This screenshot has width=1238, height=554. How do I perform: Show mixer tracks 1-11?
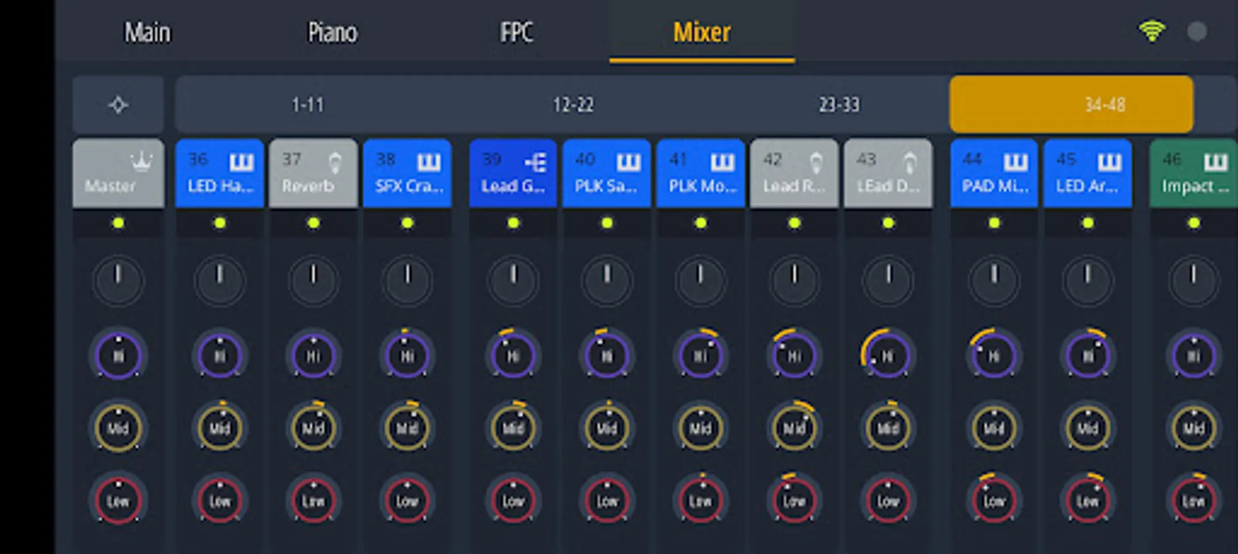[308, 105]
